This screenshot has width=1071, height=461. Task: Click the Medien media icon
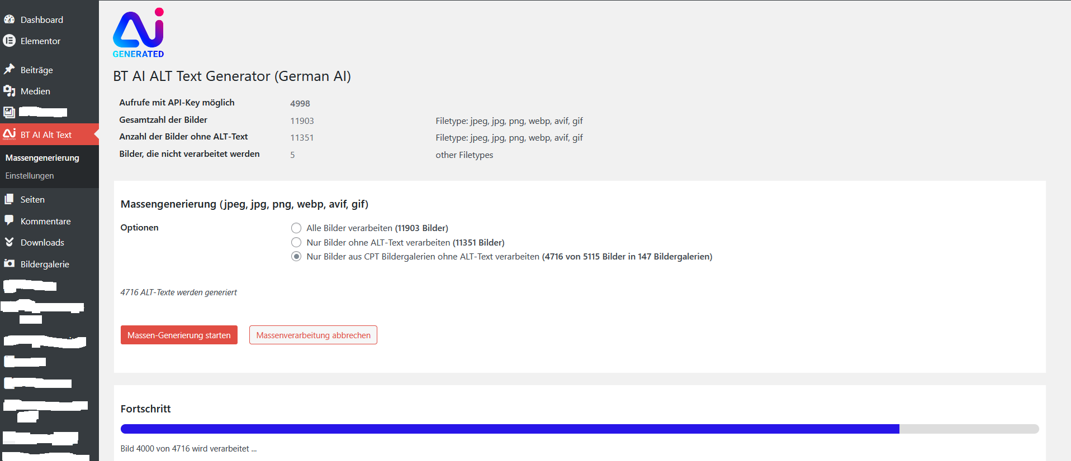point(9,91)
